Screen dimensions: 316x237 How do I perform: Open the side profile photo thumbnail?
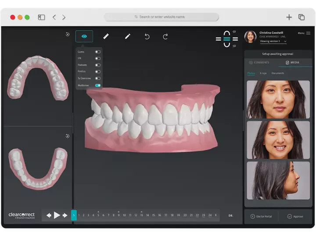(x=278, y=180)
